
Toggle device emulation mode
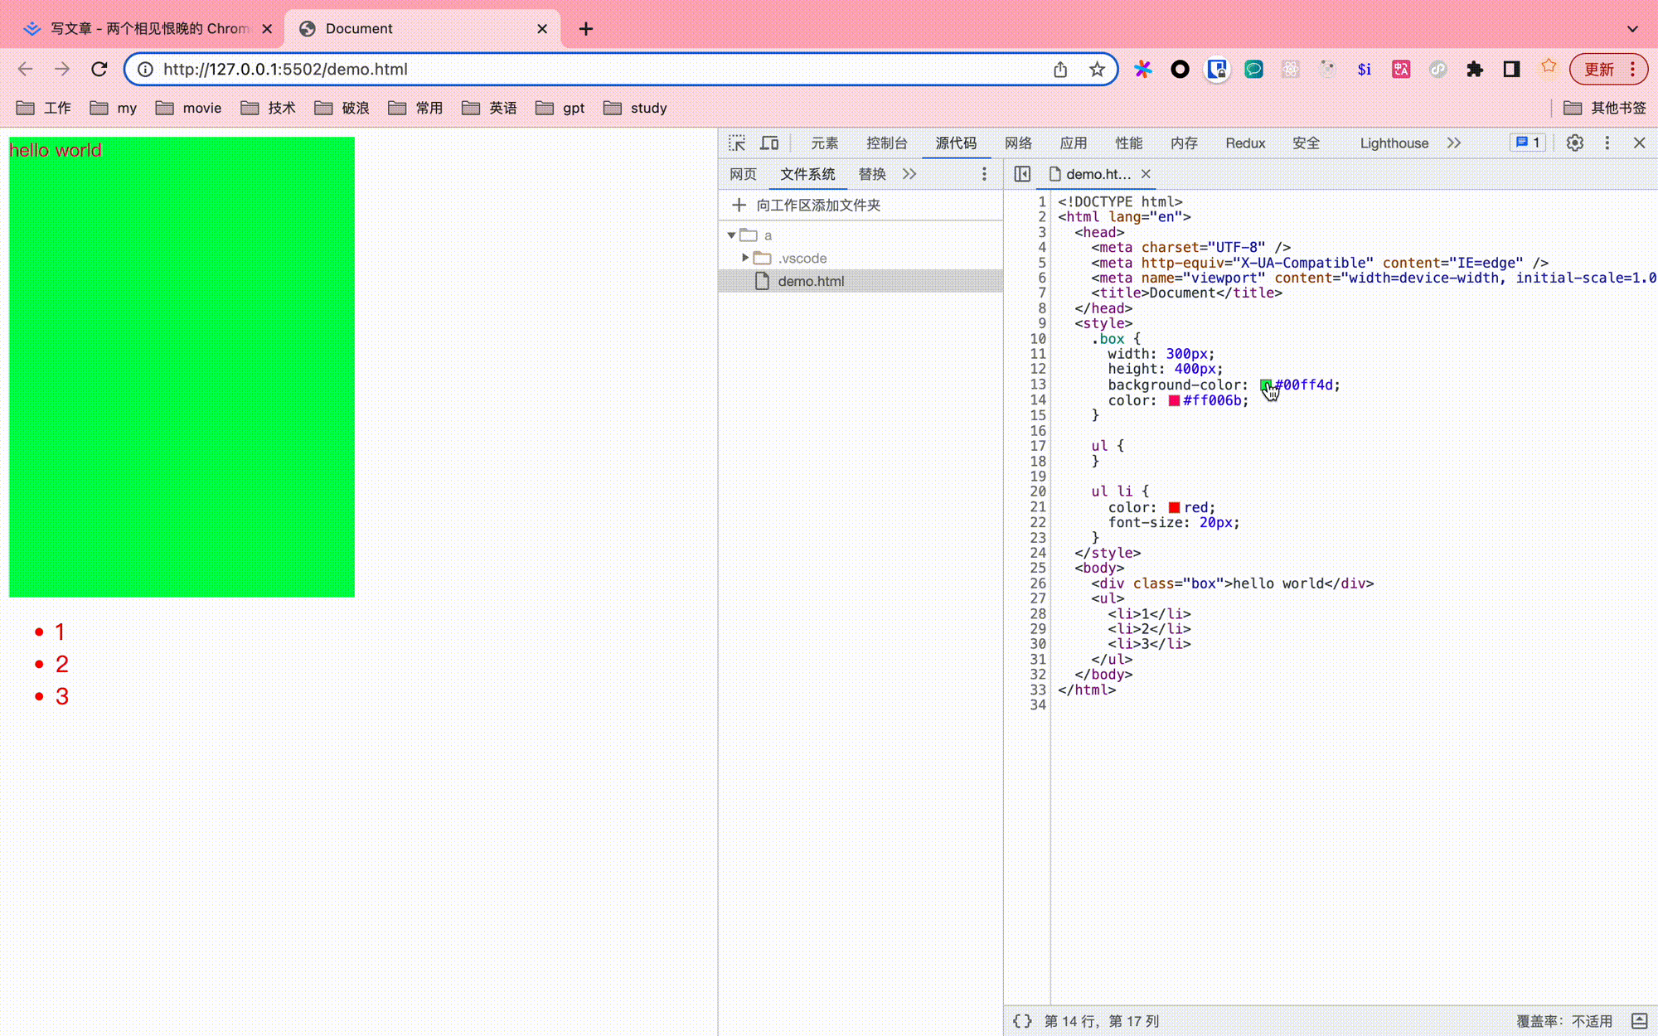[x=769, y=143]
